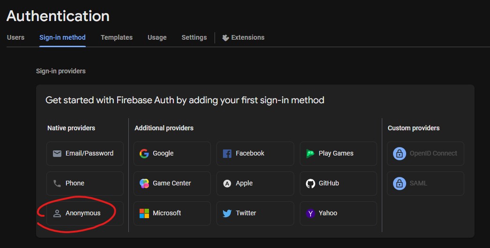The height and width of the screenshot is (248, 490).
Task: Select Facebook sign-in provider label
Action: click(x=250, y=153)
